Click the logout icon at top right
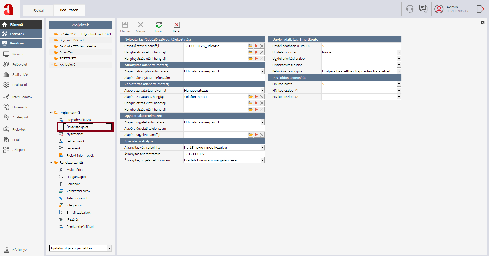This screenshot has height=256, width=489. (x=480, y=9)
